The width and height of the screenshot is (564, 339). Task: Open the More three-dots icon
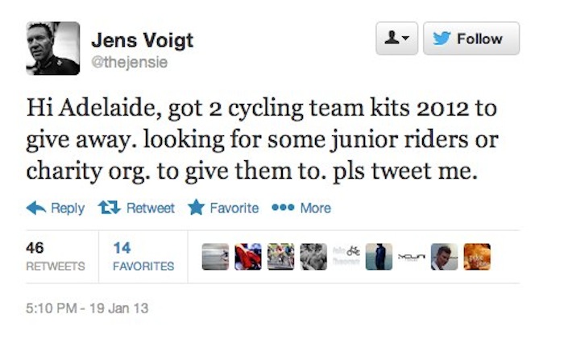pos(283,208)
